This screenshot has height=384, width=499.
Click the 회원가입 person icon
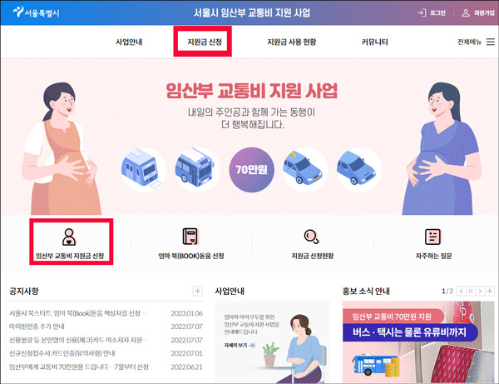(x=466, y=12)
